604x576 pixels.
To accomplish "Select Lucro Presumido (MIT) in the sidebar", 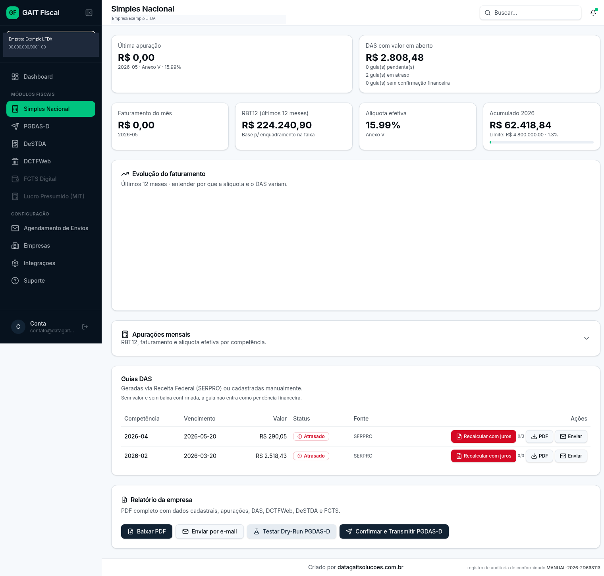I will tap(51, 196).
